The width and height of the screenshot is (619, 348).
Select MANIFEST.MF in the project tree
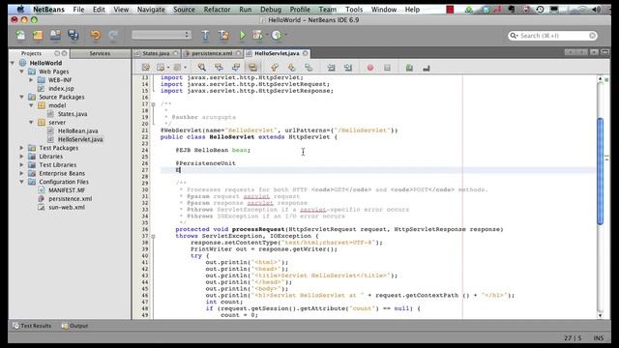(67, 190)
